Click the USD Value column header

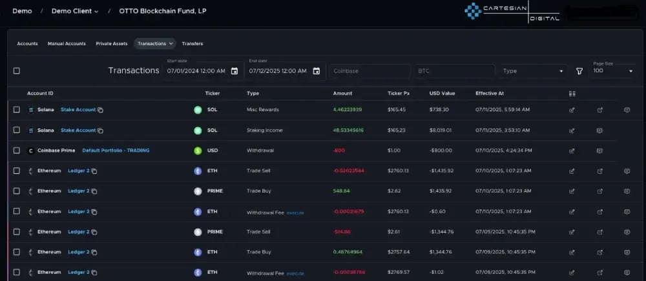click(442, 94)
